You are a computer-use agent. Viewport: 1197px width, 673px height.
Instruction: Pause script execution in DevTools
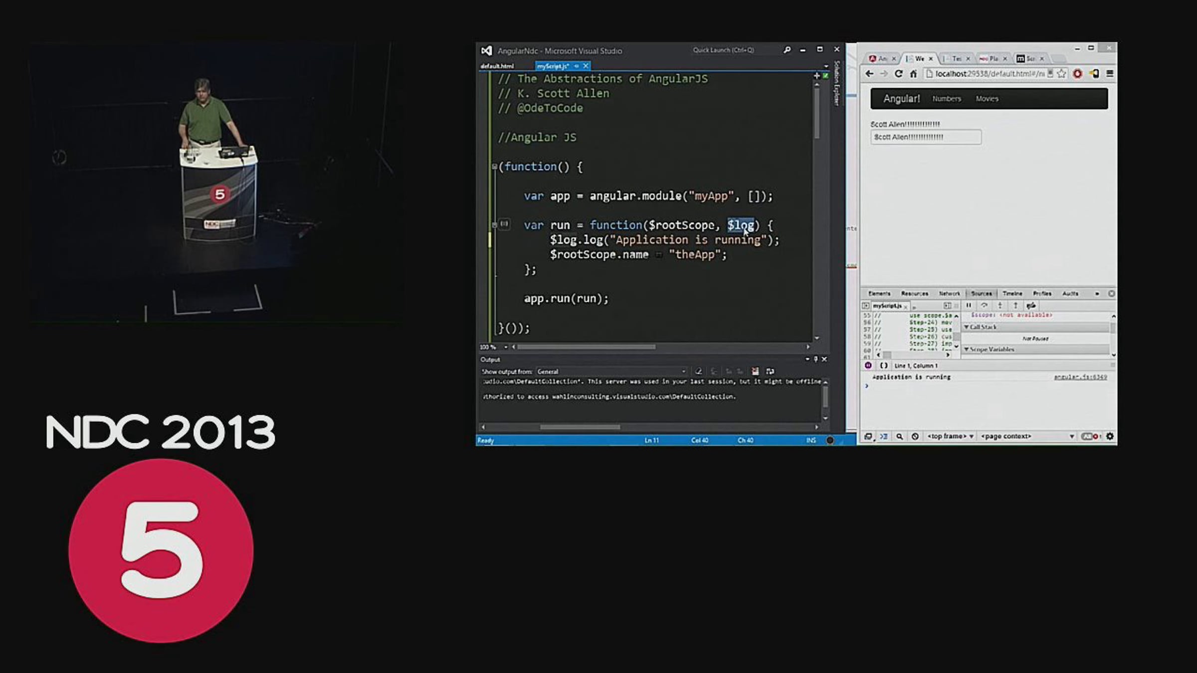[969, 305]
